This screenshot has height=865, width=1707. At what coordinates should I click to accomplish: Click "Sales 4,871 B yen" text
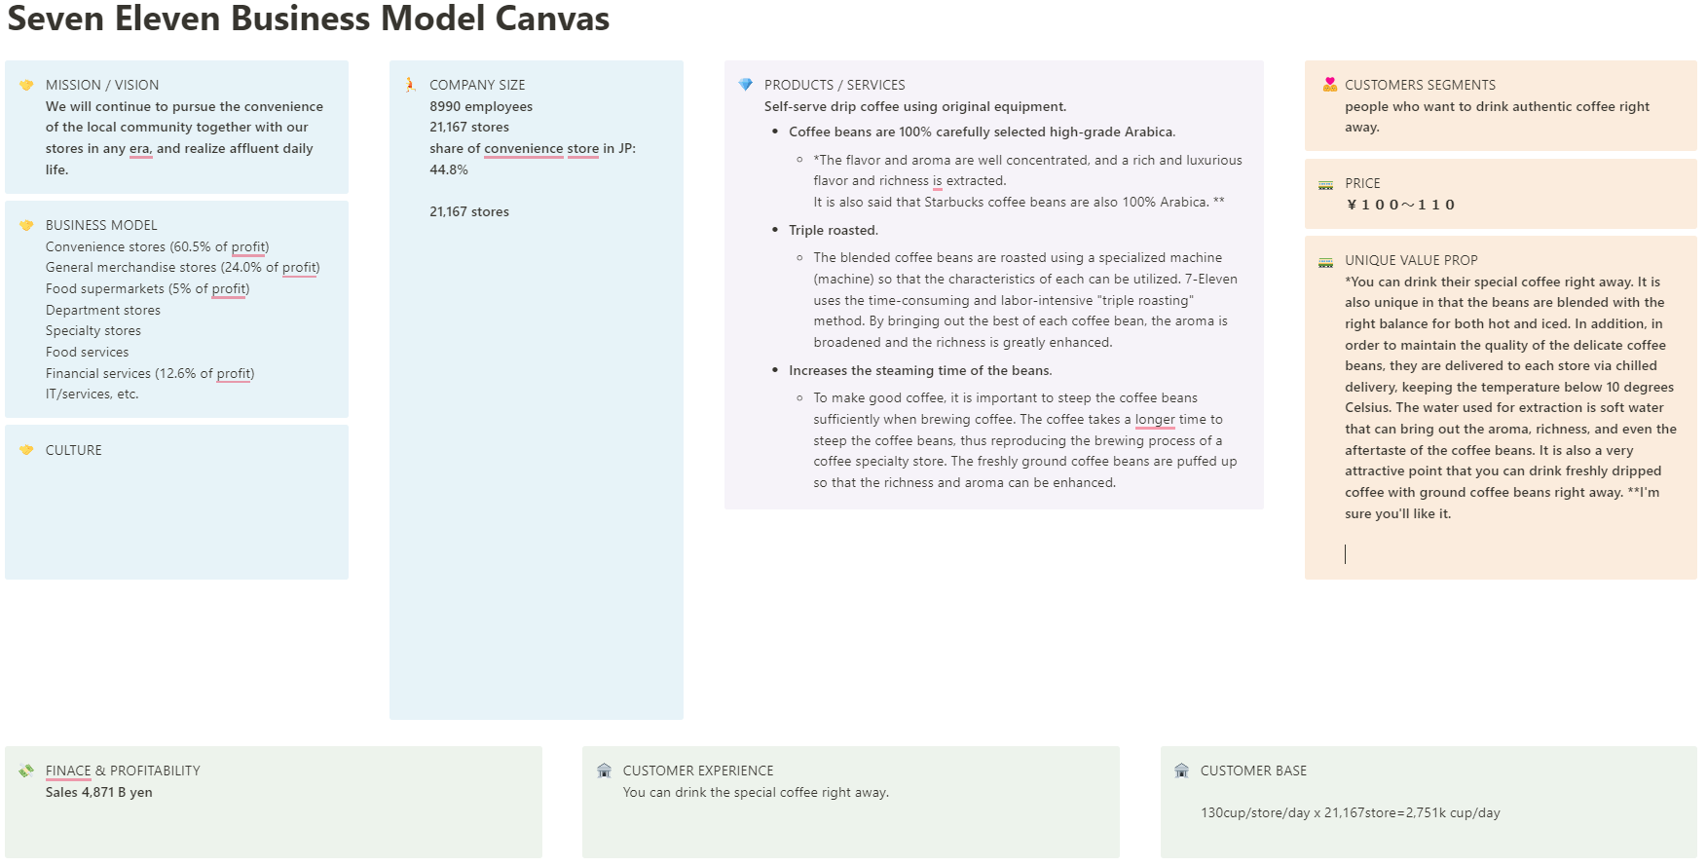pyautogui.click(x=99, y=792)
